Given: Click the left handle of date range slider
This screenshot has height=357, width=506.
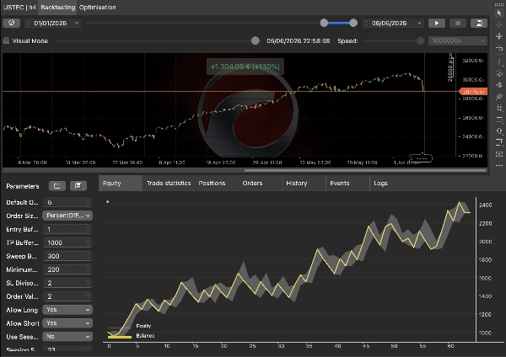Looking at the screenshot, I should pyautogui.click(x=324, y=23).
